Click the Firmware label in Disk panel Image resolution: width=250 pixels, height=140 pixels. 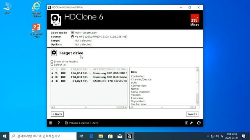[137, 98]
